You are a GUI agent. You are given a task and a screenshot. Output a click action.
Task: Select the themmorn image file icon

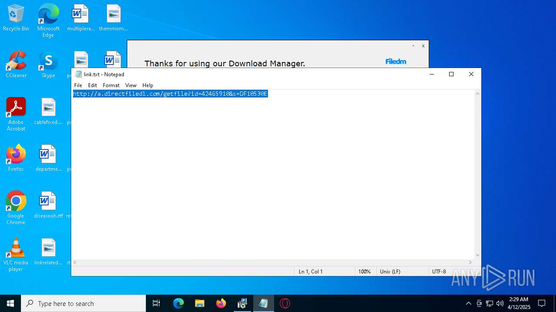[x=113, y=18]
